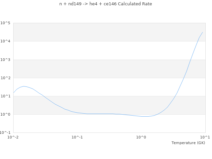Viewport: 212px width, 159px height.
Task: Click the curve's highest point at top right
Action: pyautogui.click(x=202, y=32)
